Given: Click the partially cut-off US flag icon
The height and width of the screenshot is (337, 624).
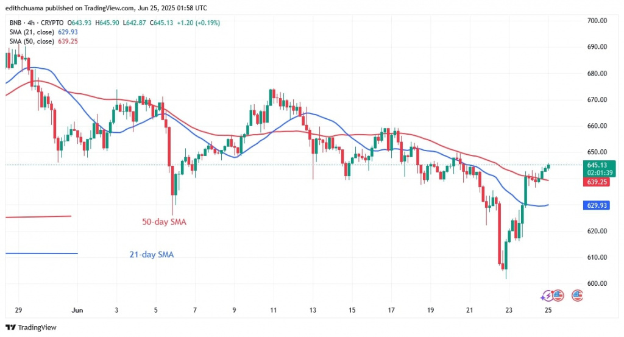Looking at the screenshot, I should [x=576, y=296].
